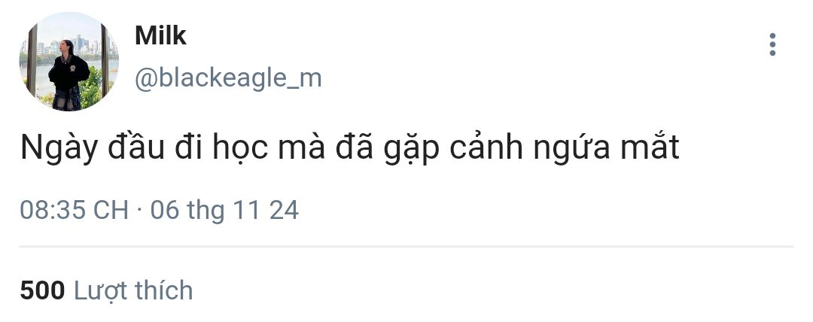This screenshot has height=322, width=813.
Task: Click the word mắt ending the tweet
Action: point(645,147)
